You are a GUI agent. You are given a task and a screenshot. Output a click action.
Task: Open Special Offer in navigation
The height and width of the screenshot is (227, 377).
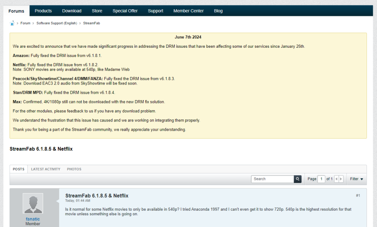(x=125, y=11)
